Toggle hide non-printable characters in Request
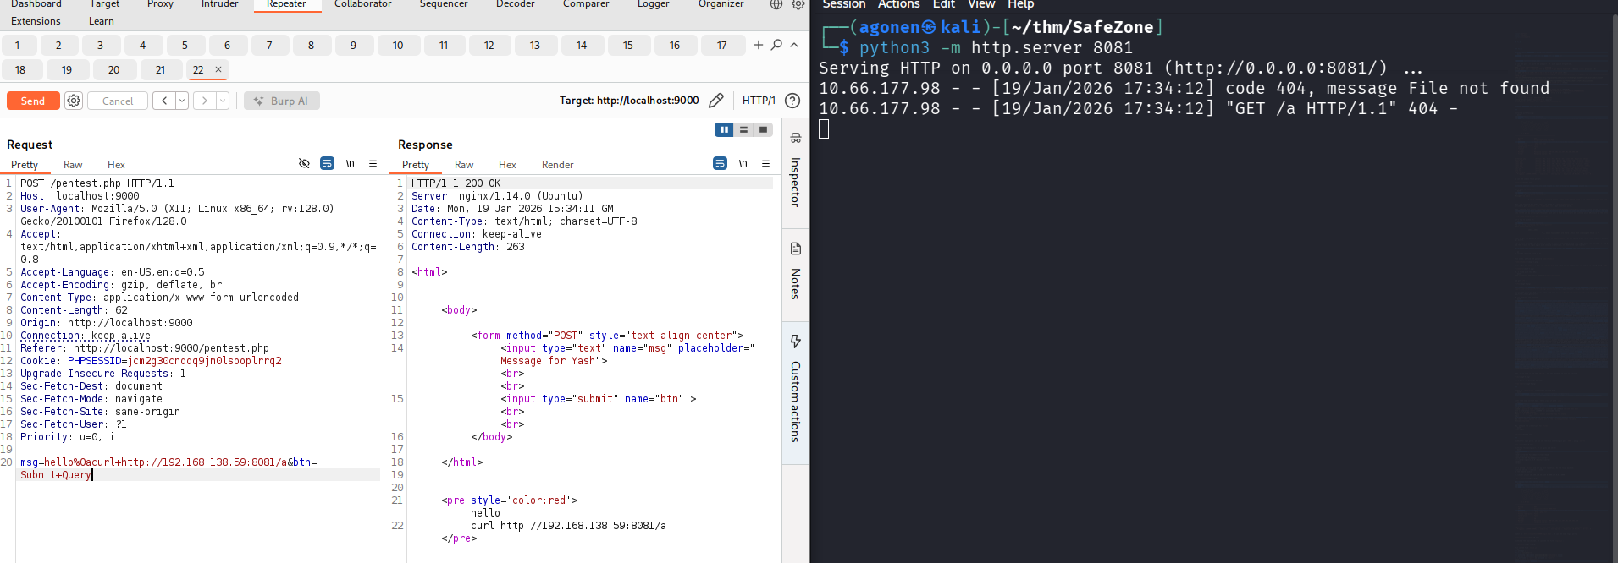1618x563 pixels. pyautogui.click(x=304, y=163)
